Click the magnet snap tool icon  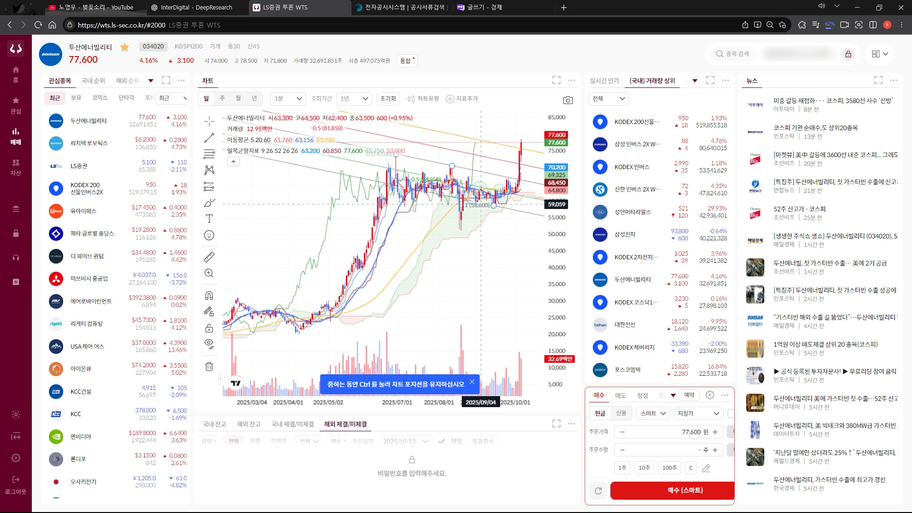(209, 295)
